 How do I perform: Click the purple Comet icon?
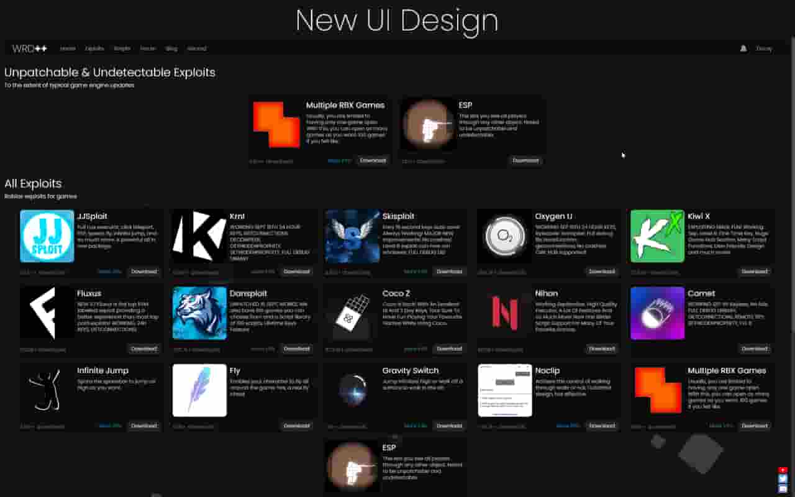tap(658, 313)
